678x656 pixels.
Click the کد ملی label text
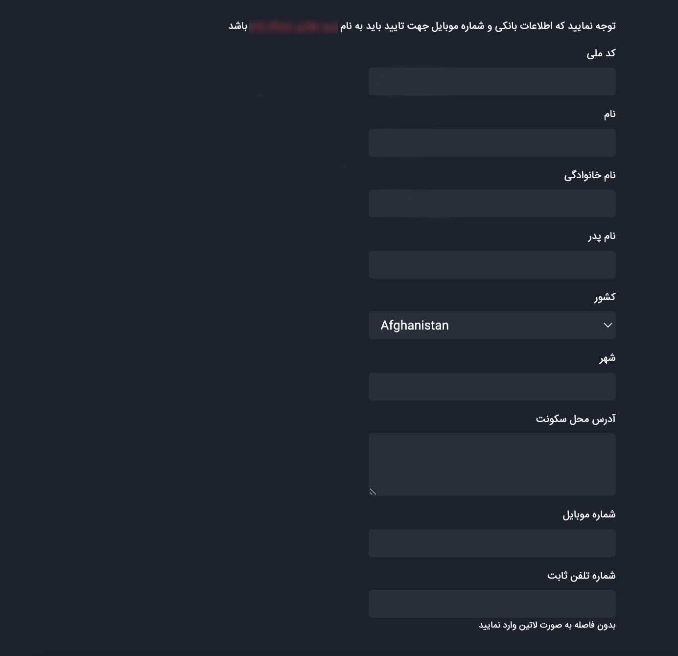point(601,53)
